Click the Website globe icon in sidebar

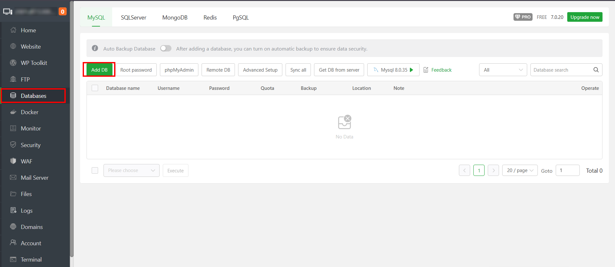[13, 46]
